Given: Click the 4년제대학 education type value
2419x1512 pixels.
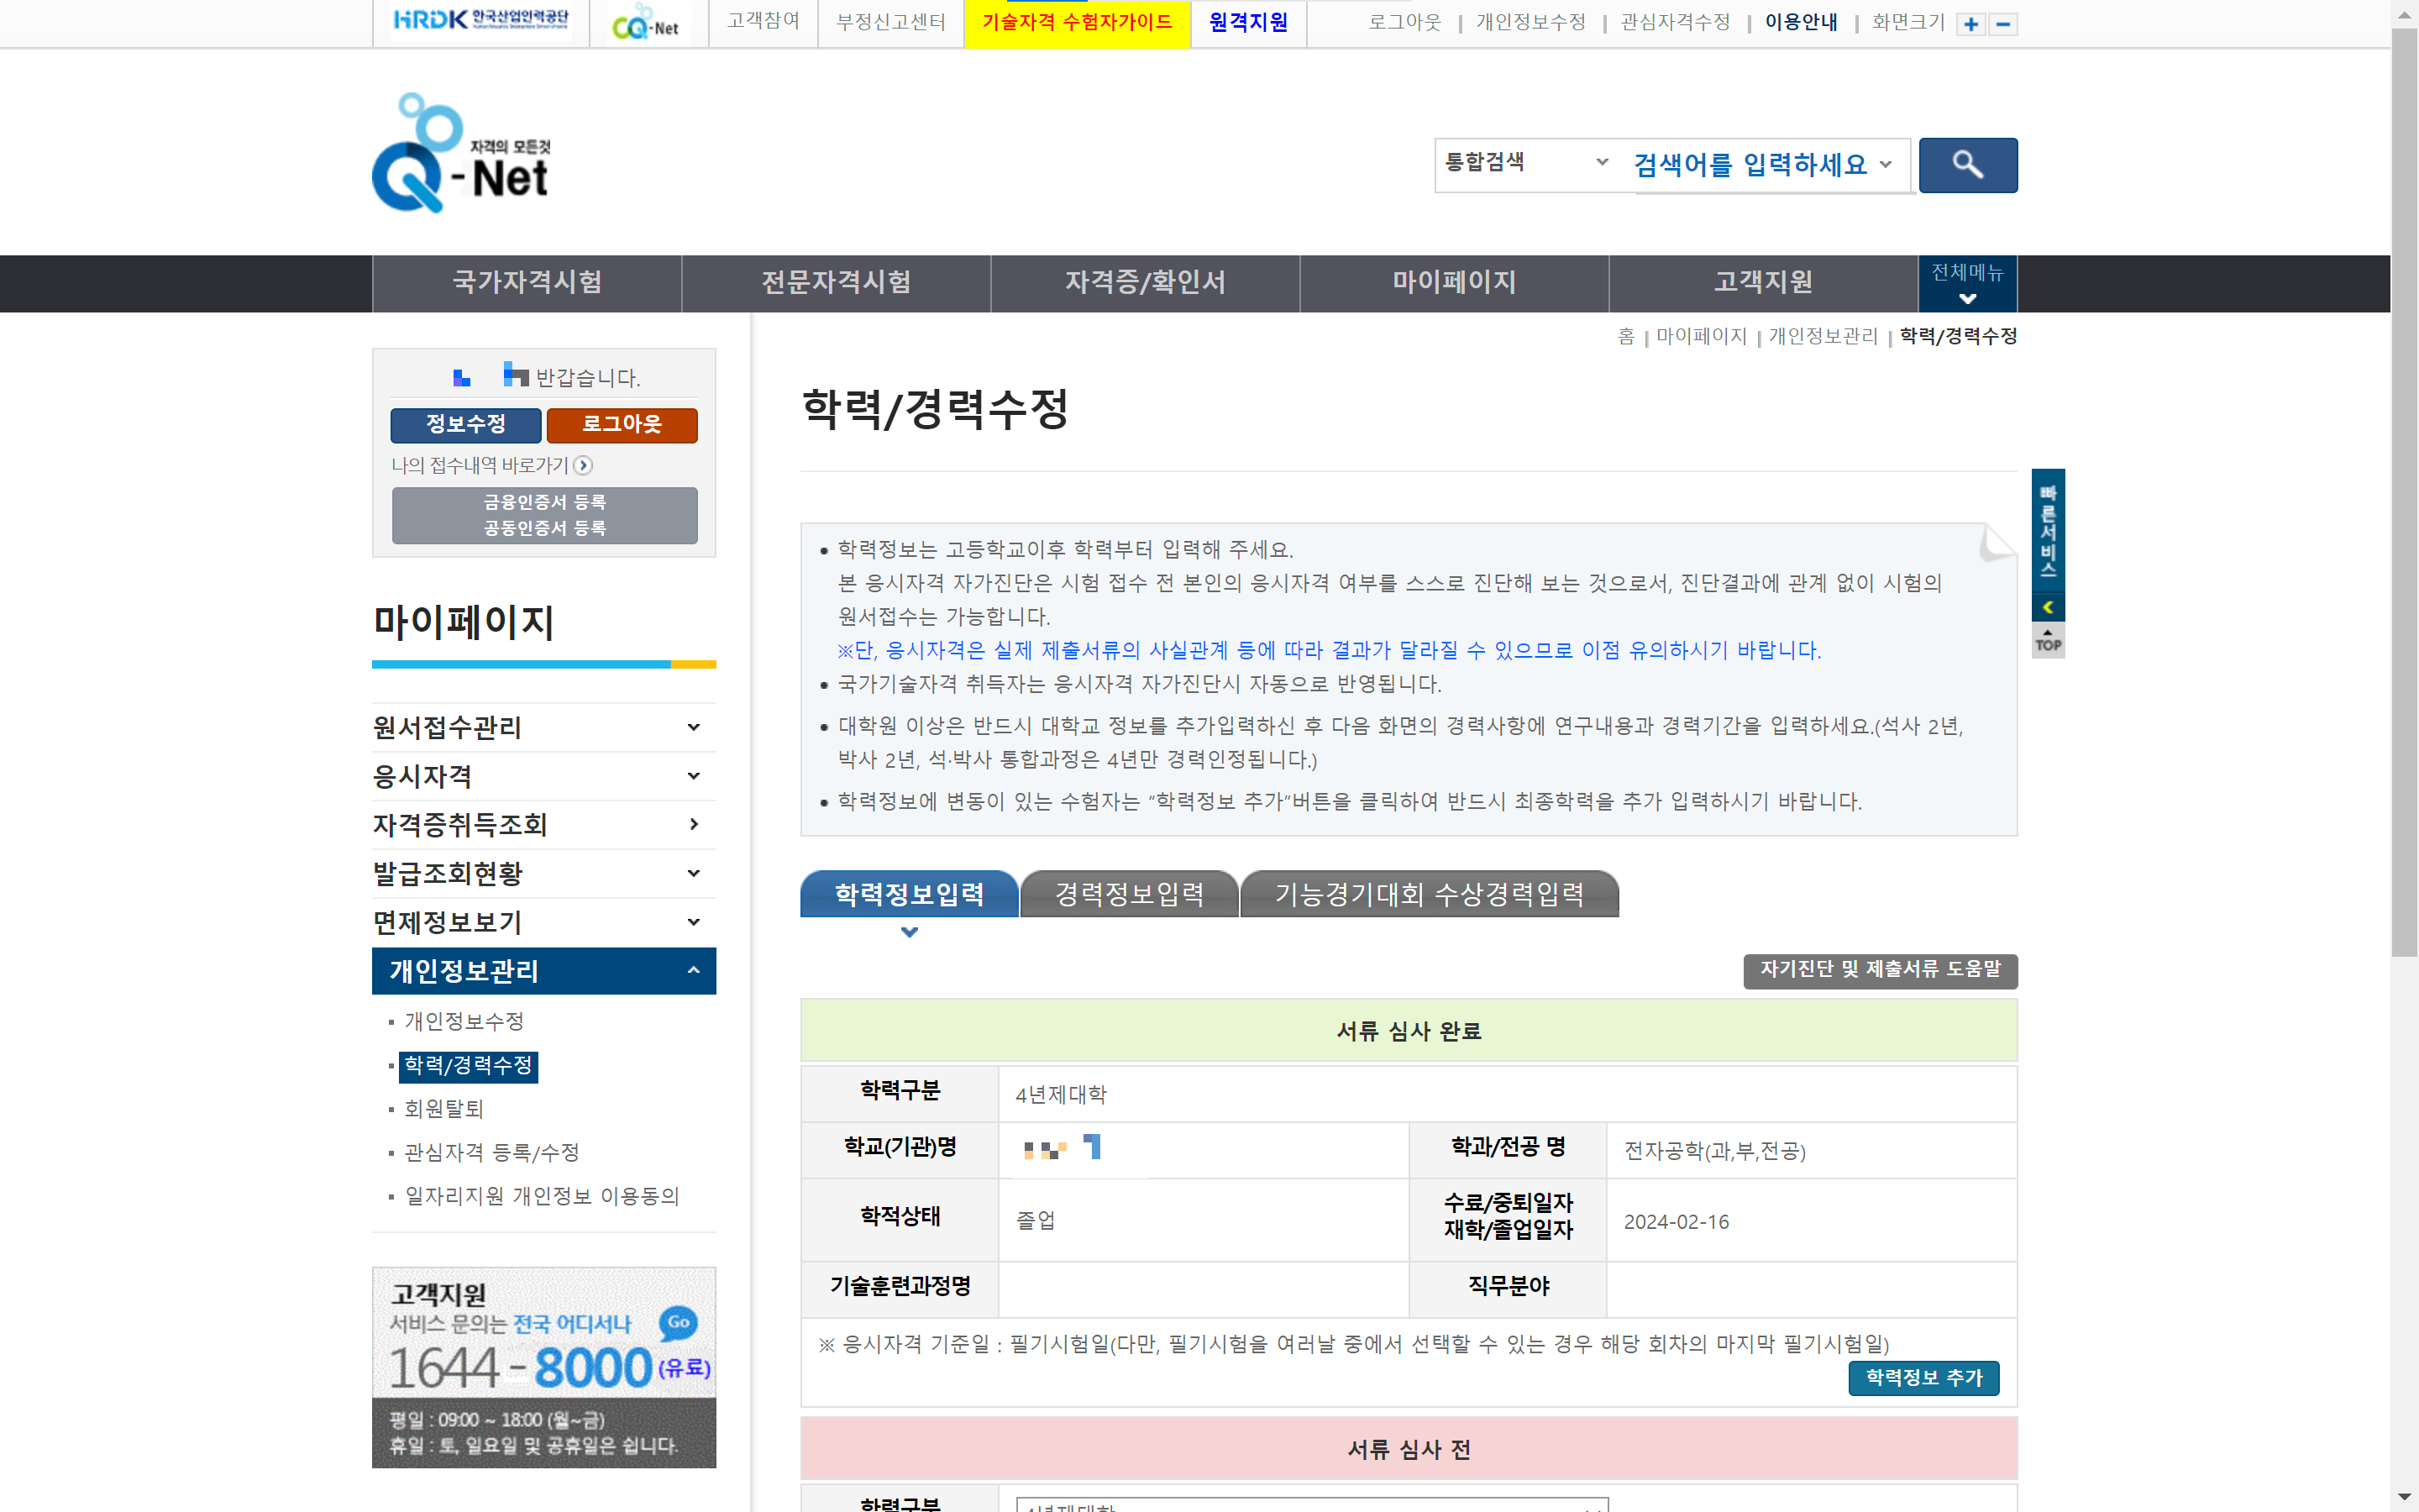Looking at the screenshot, I should tap(1061, 1095).
